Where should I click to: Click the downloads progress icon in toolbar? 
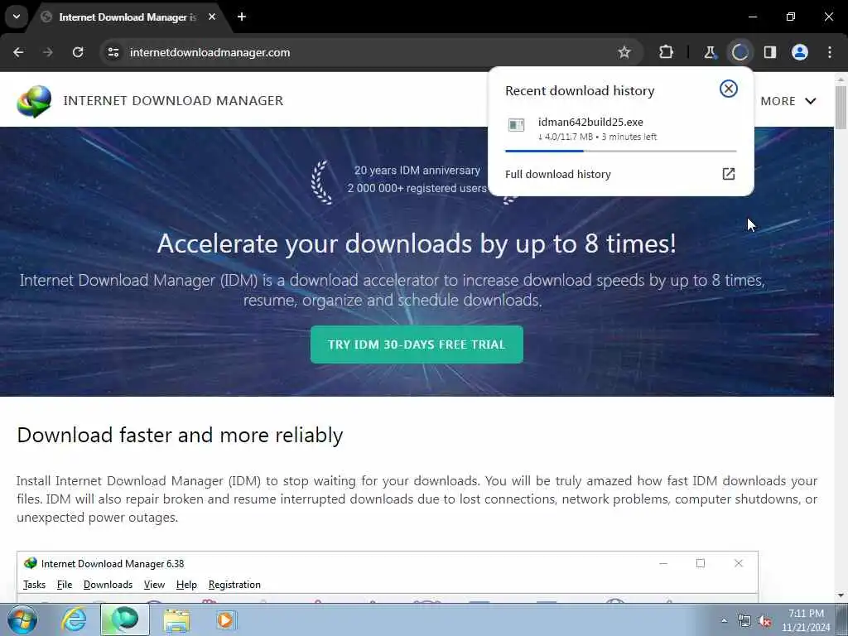pyautogui.click(x=740, y=52)
